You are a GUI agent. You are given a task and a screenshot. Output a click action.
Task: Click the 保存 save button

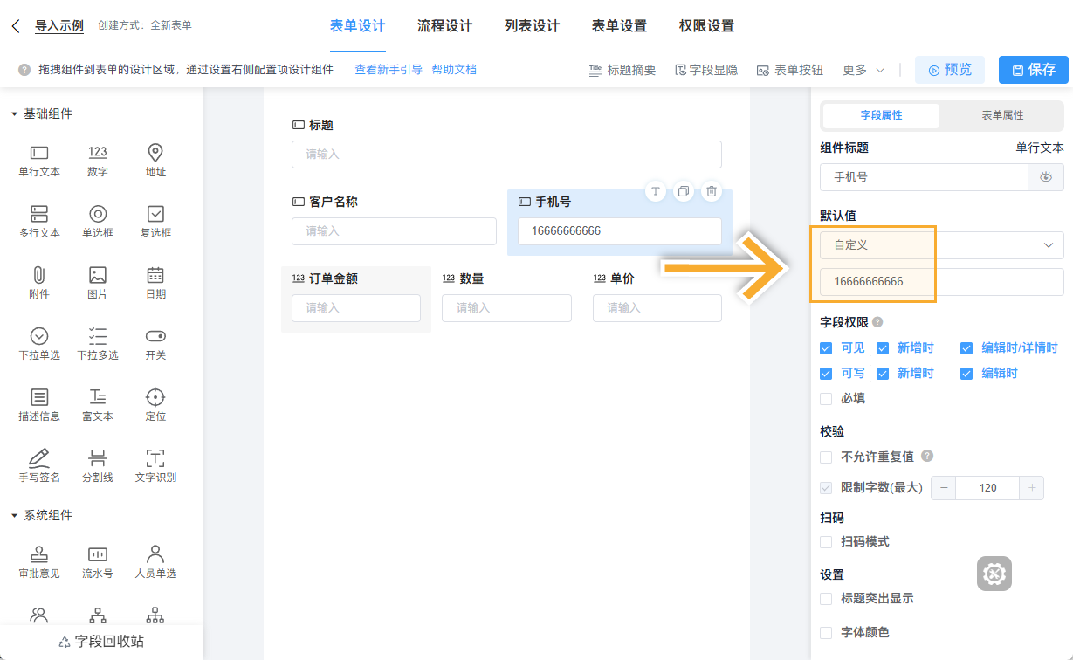click(x=1033, y=70)
